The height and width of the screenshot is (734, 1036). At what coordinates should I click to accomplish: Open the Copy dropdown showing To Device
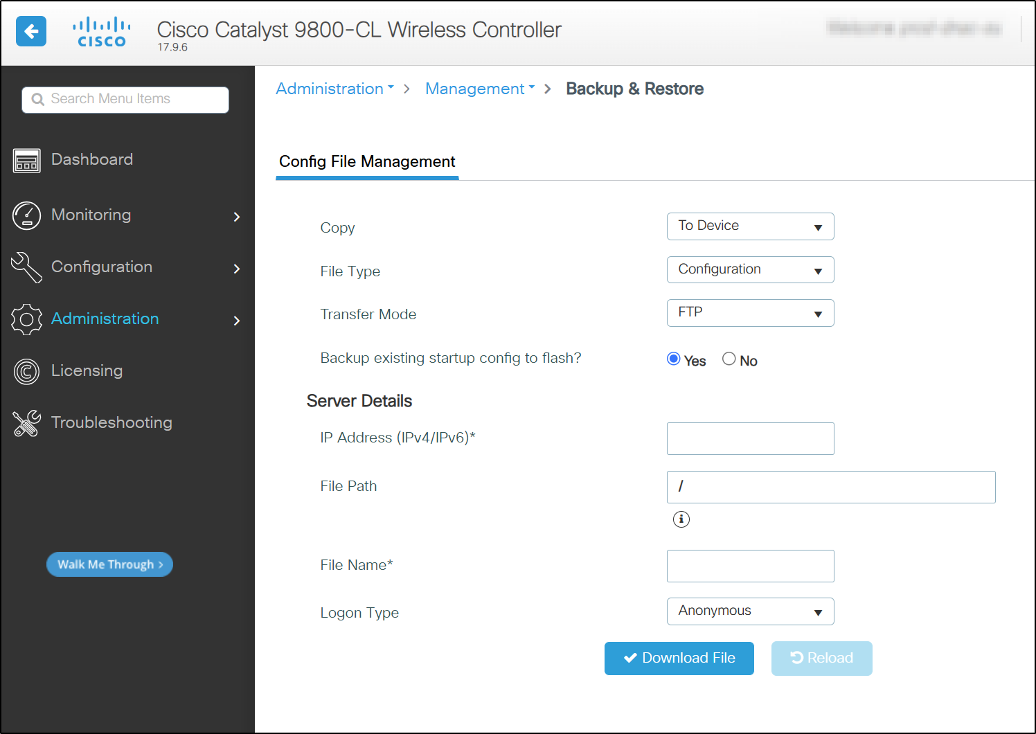pos(750,226)
